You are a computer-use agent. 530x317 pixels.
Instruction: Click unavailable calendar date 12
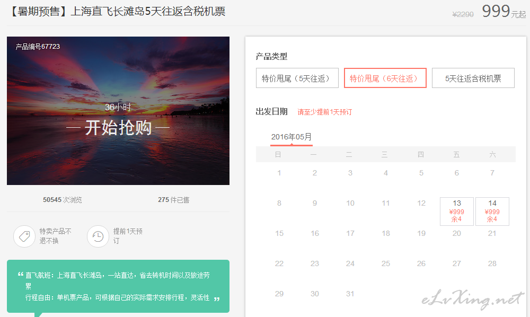coord(421,203)
